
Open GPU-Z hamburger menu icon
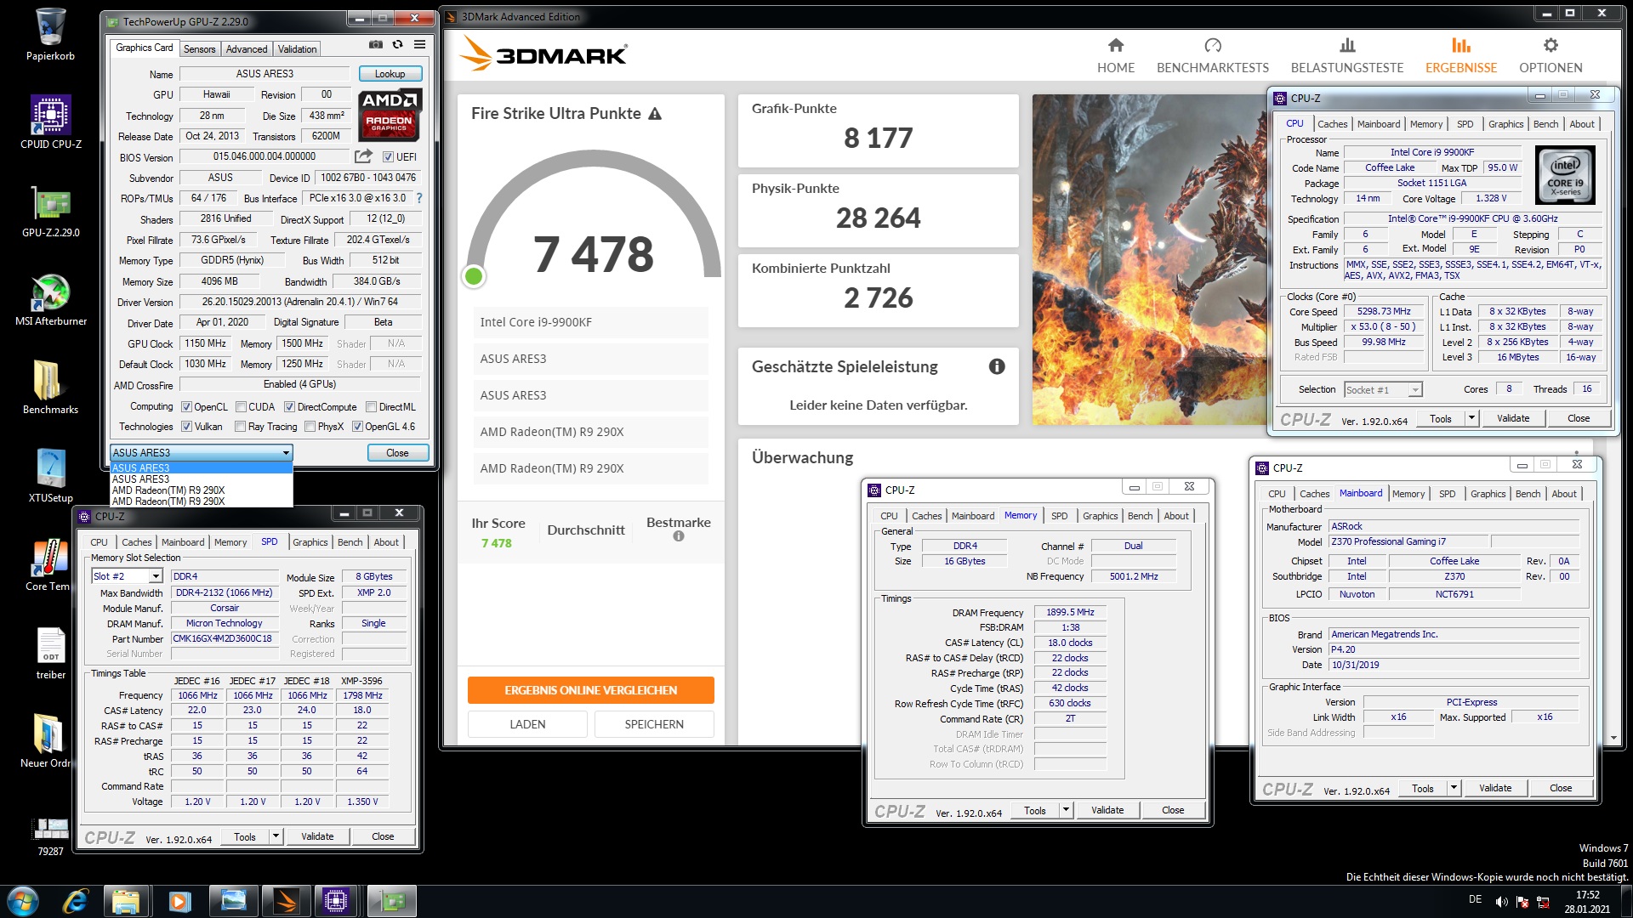point(420,44)
